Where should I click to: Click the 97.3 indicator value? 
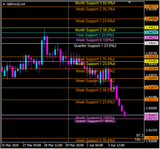coord(140,135)
